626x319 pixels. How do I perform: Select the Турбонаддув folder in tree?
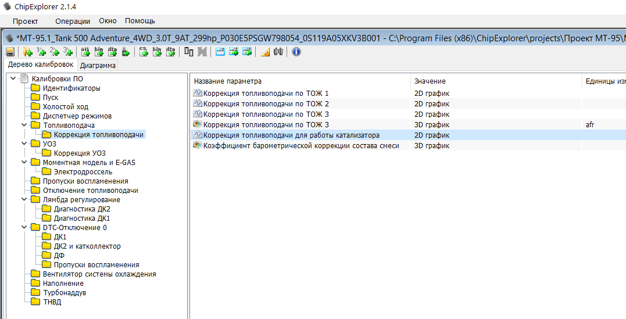(64, 293)
